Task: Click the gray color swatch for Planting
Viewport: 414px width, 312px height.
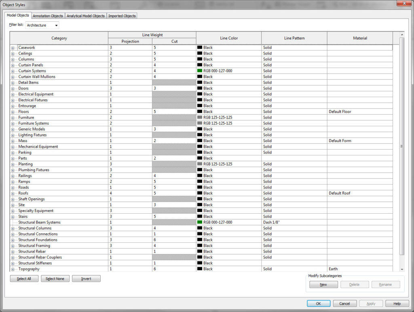Action: click(x=200, y=164)
